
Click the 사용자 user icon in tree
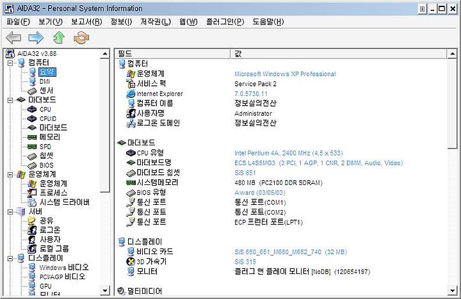coord(32,239)
